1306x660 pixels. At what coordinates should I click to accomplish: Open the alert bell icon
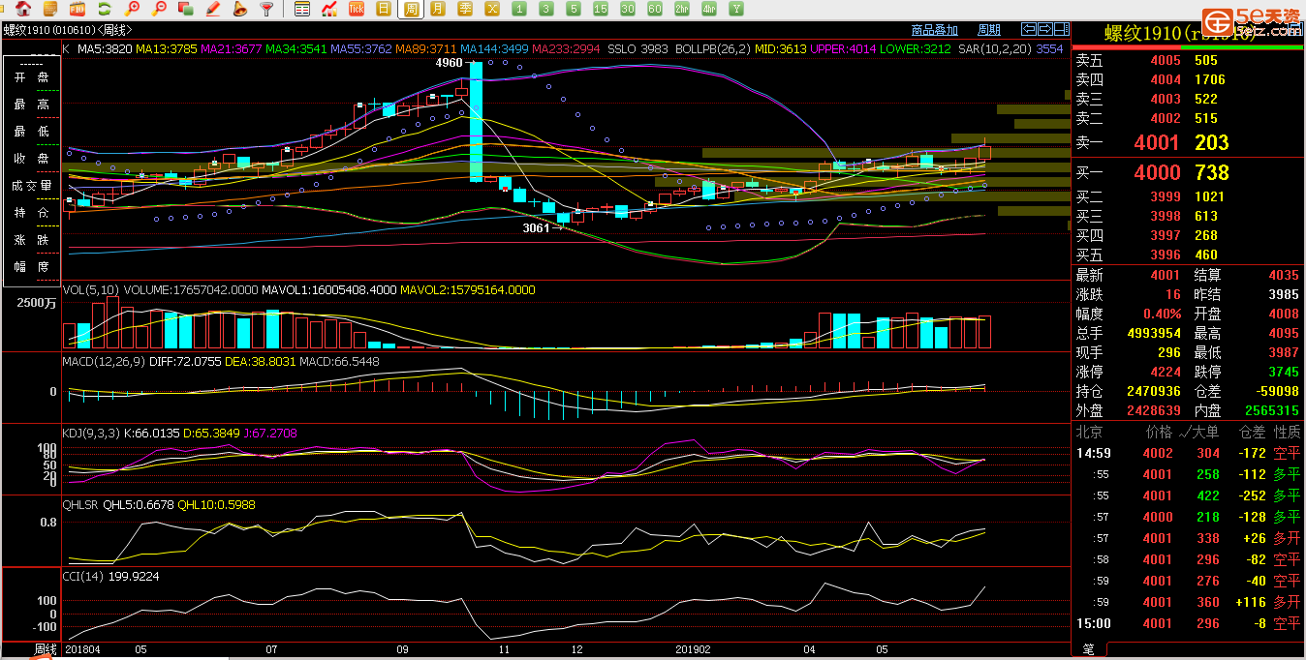coord(240,9)
